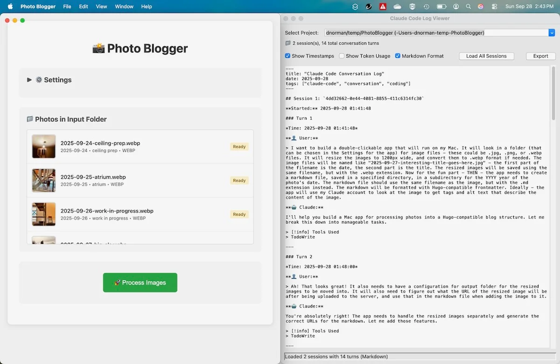Disable the Show Timestamps checkbox
This screenshot has width=560, height=364.
click(287, 55)
